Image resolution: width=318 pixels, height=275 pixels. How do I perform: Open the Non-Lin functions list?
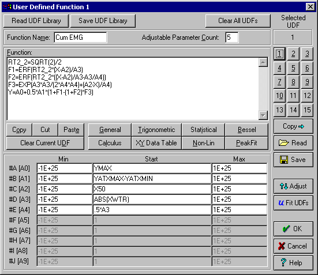tap(203, 143)
